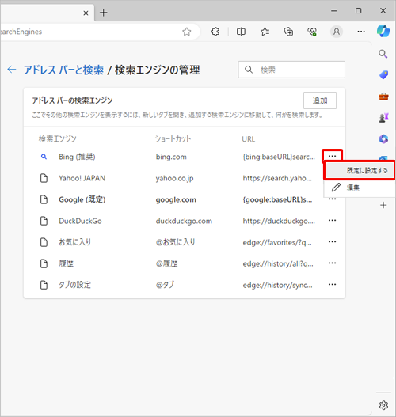The width and height of the screenshot is (396, 417).
Task: Click the address bar URL text
Action: (x=21, y=32)
